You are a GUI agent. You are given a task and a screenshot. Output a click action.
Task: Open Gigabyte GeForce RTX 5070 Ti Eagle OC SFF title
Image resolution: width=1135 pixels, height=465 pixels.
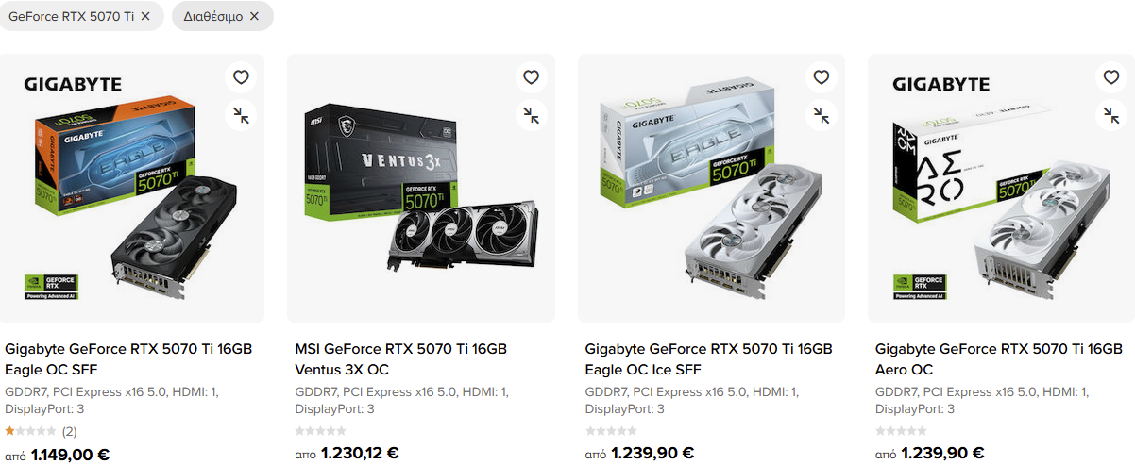128,359
